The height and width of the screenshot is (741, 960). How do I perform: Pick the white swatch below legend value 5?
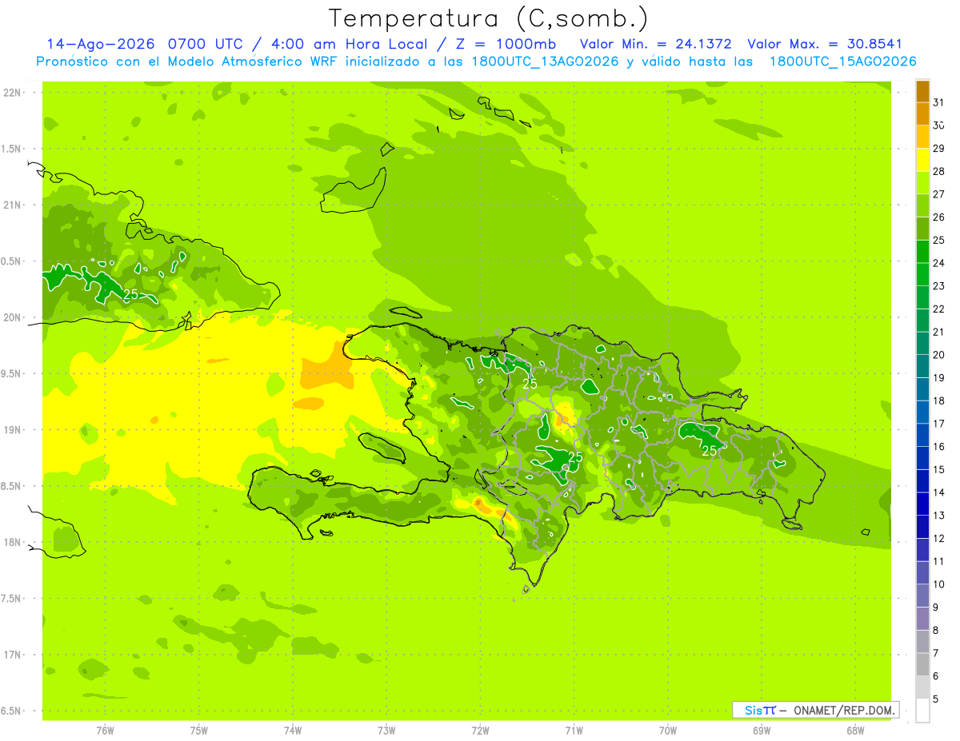(922, 711)
